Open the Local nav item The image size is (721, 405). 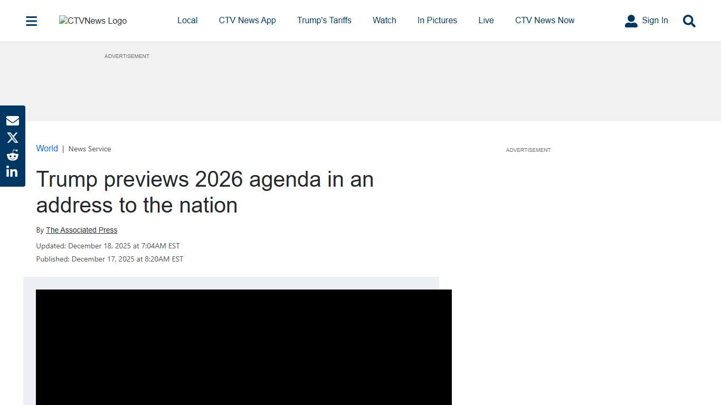[187, 21]
